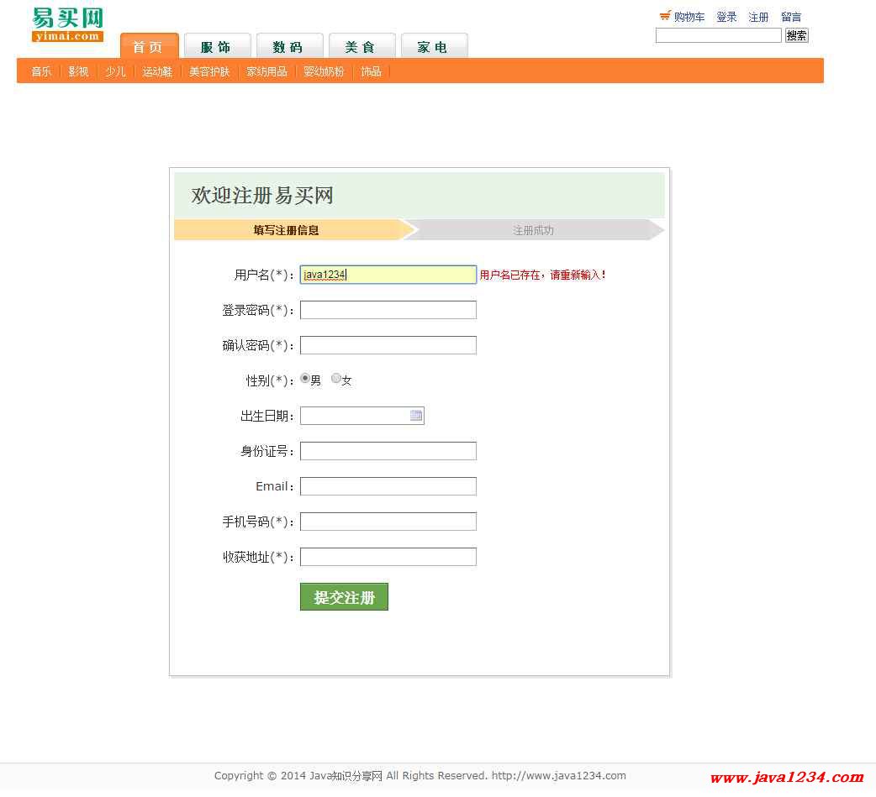The height and width of the screenshot is (797, 876).
Task: Open the 登录 login link
Action: point(726,17)
